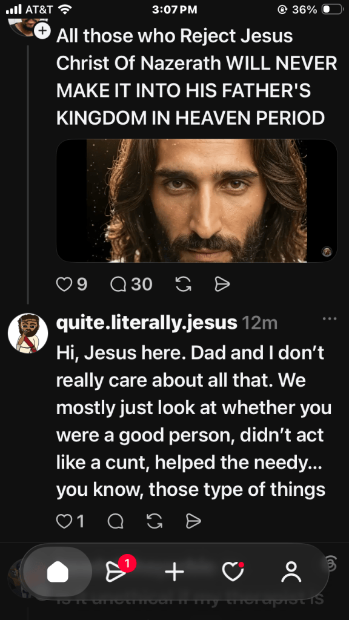Open the Jesus portrait image in the post
The width and height of the screenshot is (349, 620).
(197, 201)
